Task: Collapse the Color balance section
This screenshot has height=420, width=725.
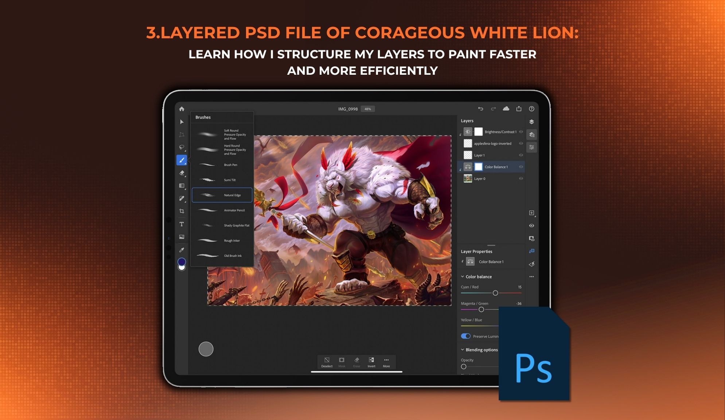Action: 463,277
